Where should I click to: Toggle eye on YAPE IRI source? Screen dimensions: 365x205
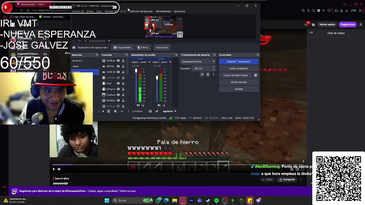[118, 72]
